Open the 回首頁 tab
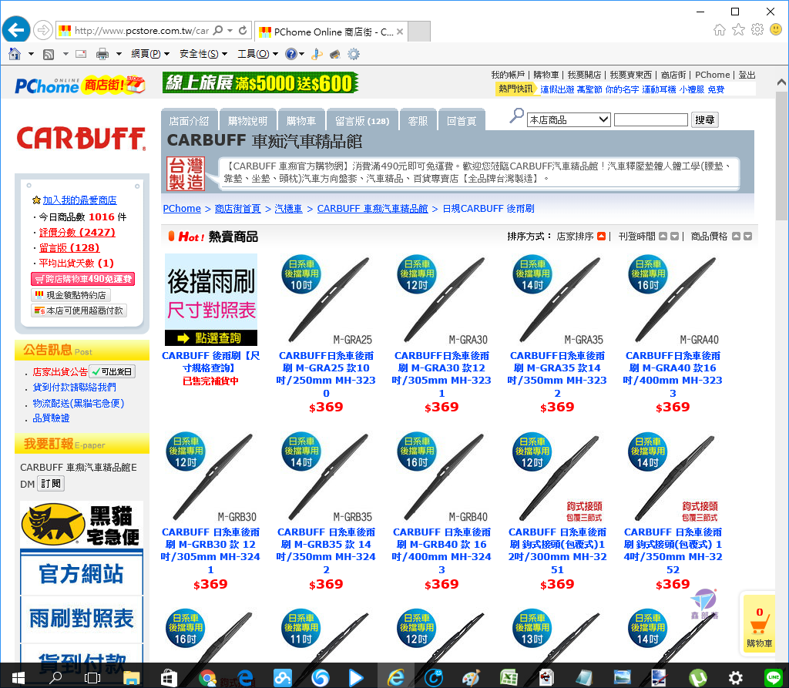789x688 pixels. (x=462, y=121)
